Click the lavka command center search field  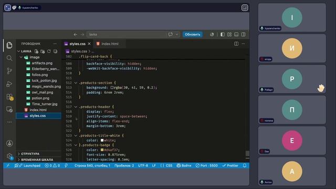tap(126, 34)
